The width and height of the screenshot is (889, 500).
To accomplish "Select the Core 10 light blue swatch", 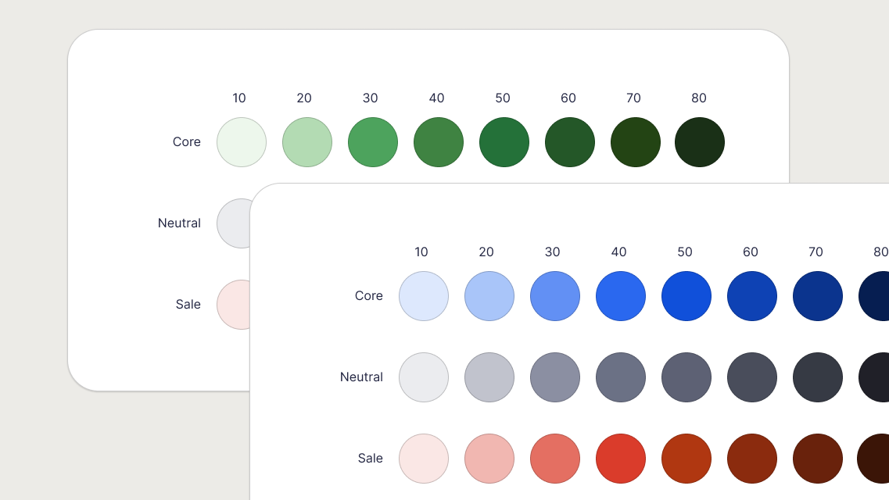I will coord(424,296).
